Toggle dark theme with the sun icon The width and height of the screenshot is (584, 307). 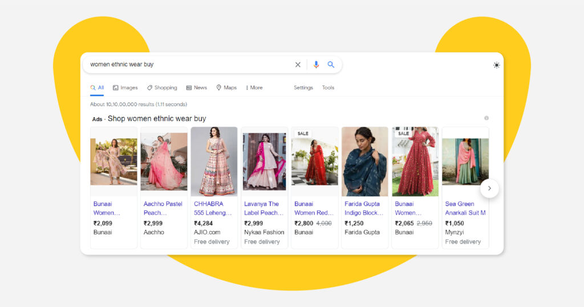point(497,65)
